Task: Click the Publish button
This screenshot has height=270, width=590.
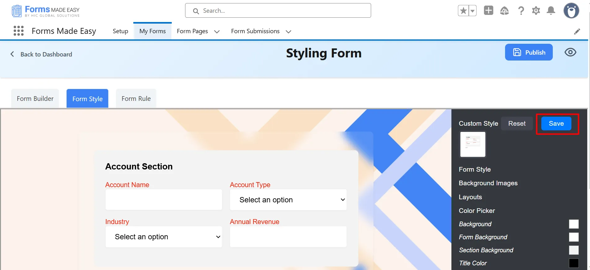Action: [x=529, y=52]
